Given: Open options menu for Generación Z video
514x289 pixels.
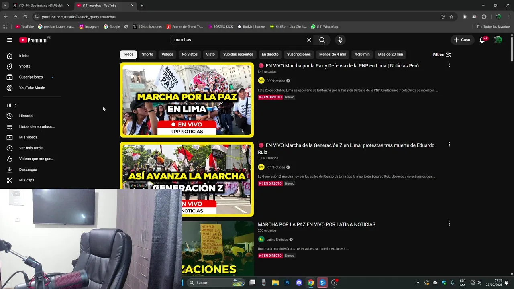Looking at the screenshot, I should point(449,144).
